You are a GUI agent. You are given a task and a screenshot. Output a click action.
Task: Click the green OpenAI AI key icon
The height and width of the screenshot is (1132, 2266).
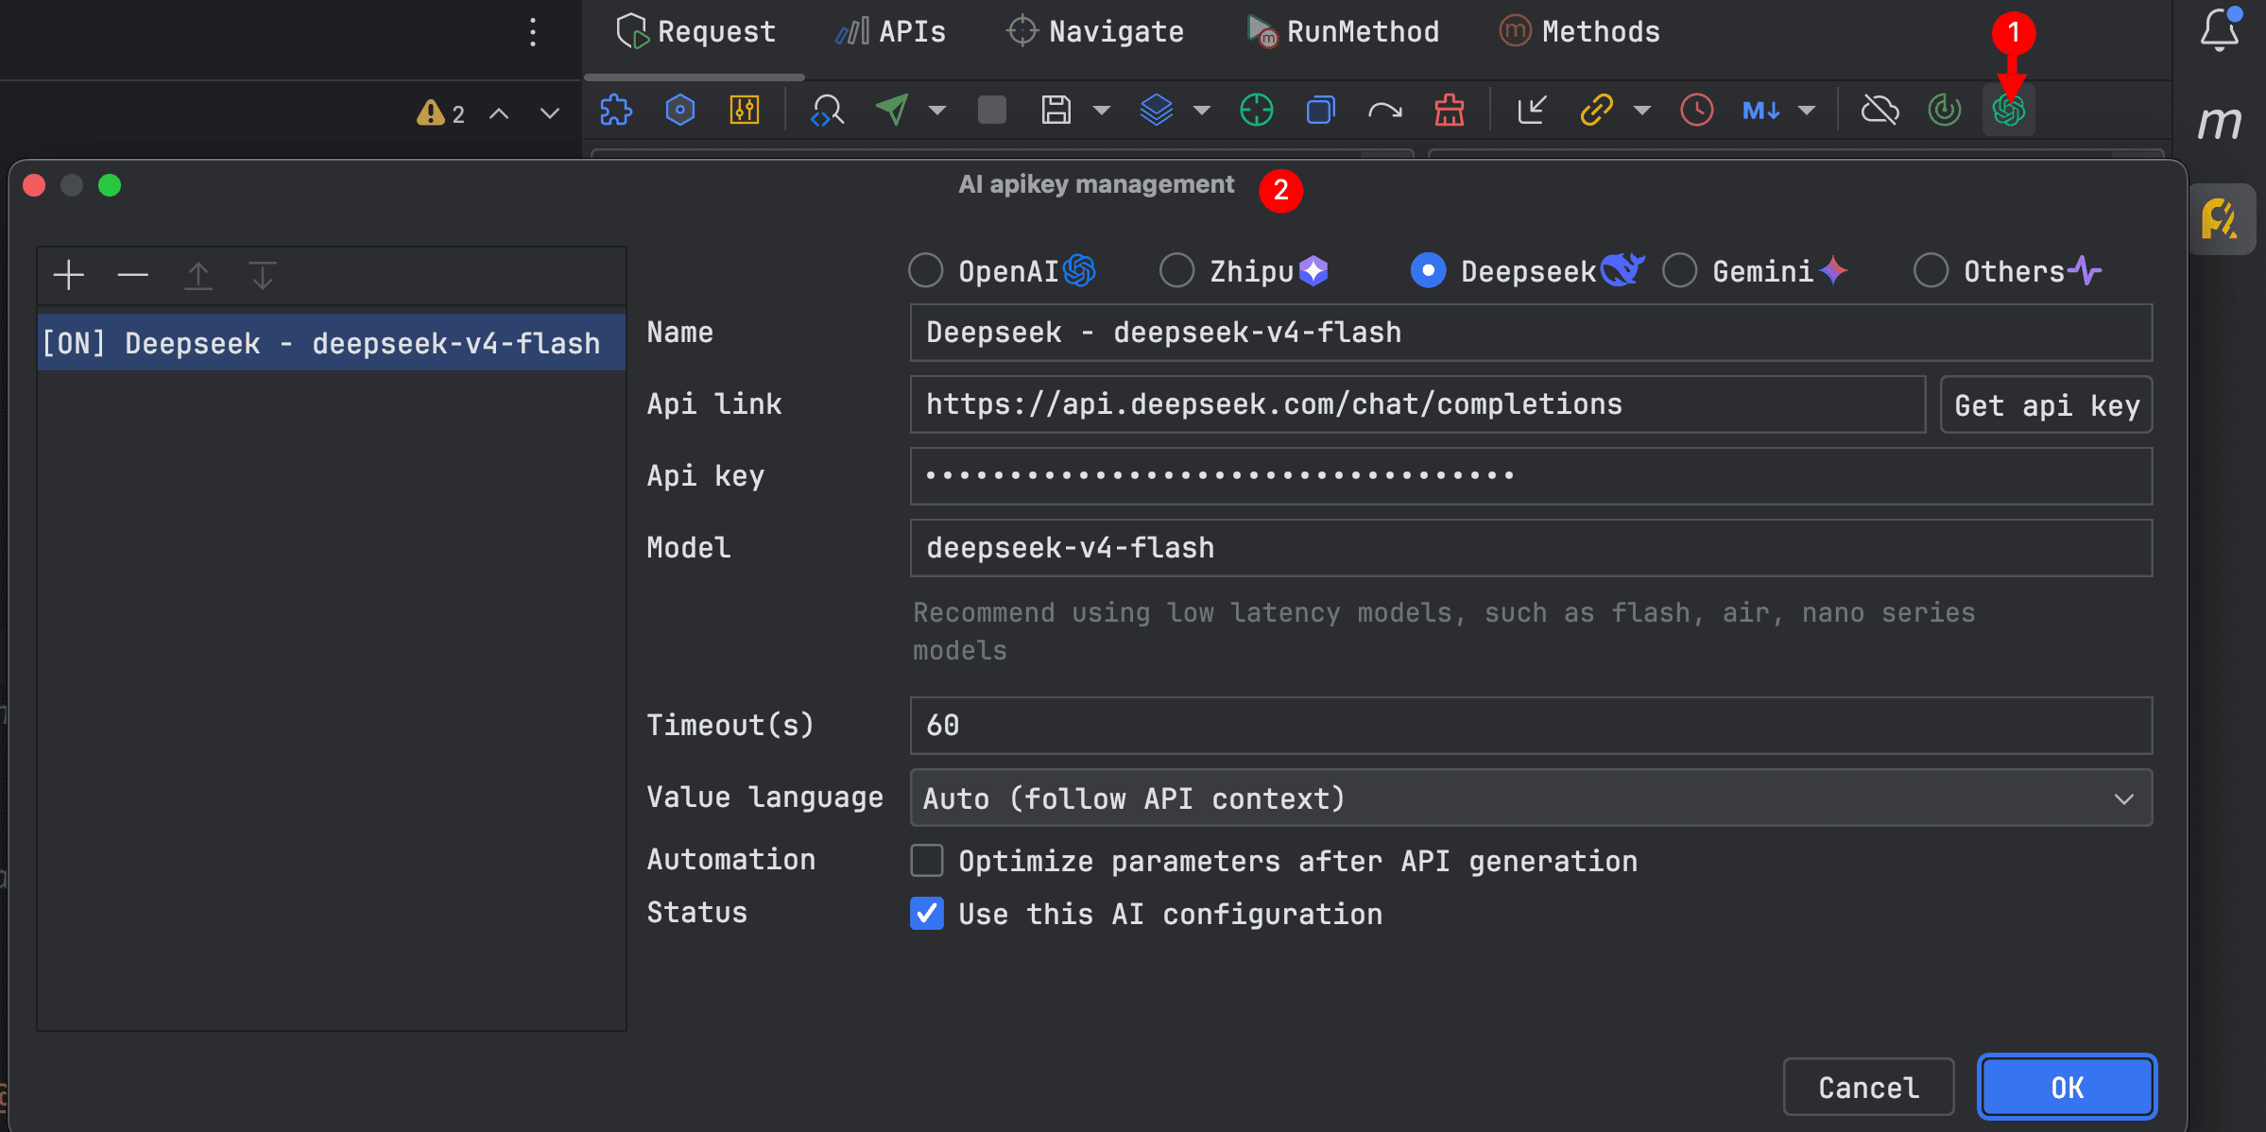point(2009,111)
